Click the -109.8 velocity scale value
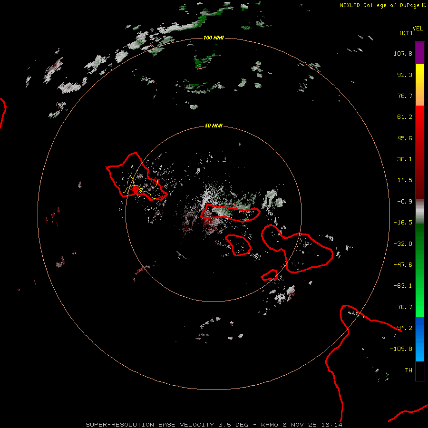The image size is (428, 428). click(401, 349)
